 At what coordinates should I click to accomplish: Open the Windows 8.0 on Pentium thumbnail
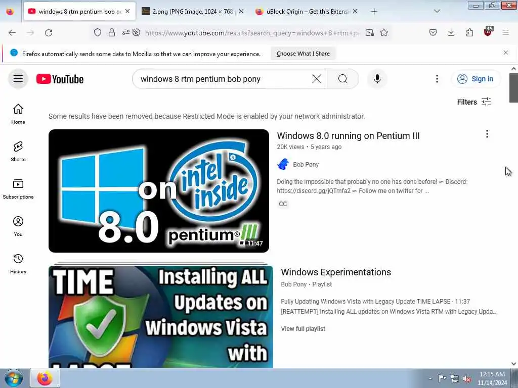tap(158, 191)
